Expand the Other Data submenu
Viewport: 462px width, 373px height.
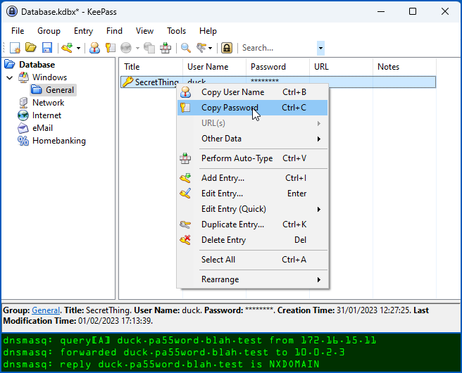pos(253,139)
